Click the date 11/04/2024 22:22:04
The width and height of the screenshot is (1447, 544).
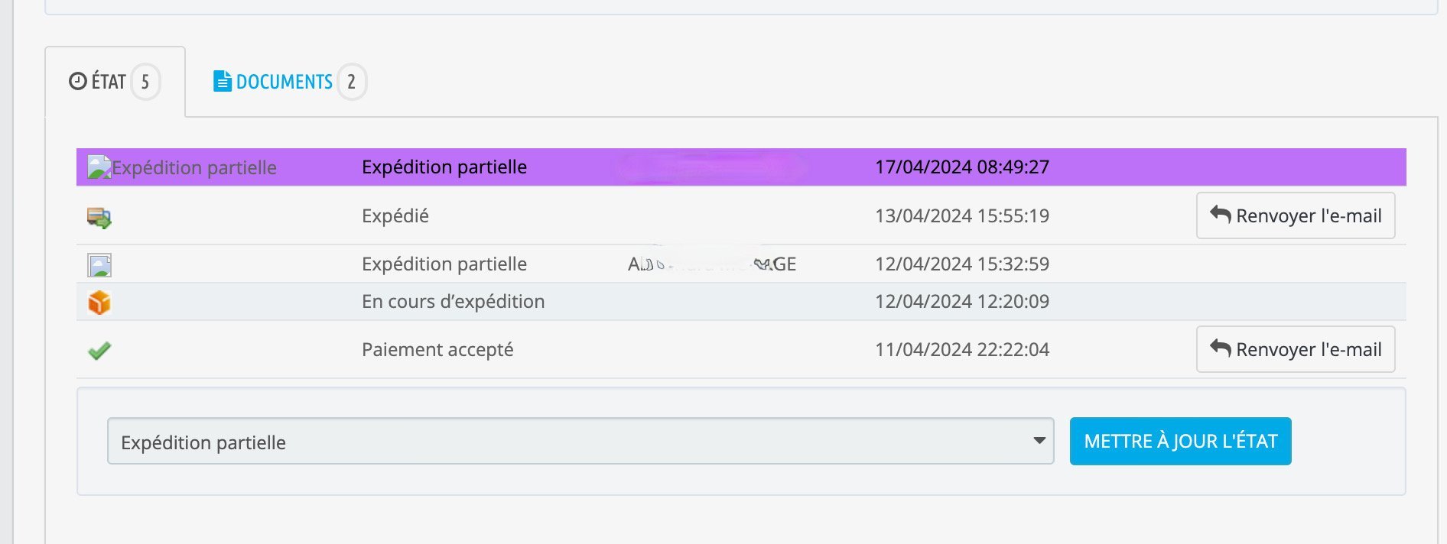tap(961, 350)
